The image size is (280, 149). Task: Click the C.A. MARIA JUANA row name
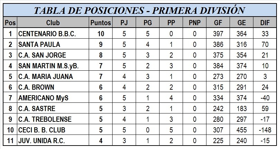click(46, 76)
